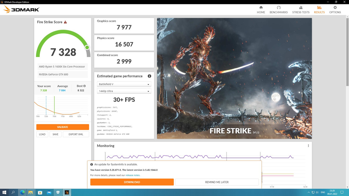Click Export XML button

(76, 134)
